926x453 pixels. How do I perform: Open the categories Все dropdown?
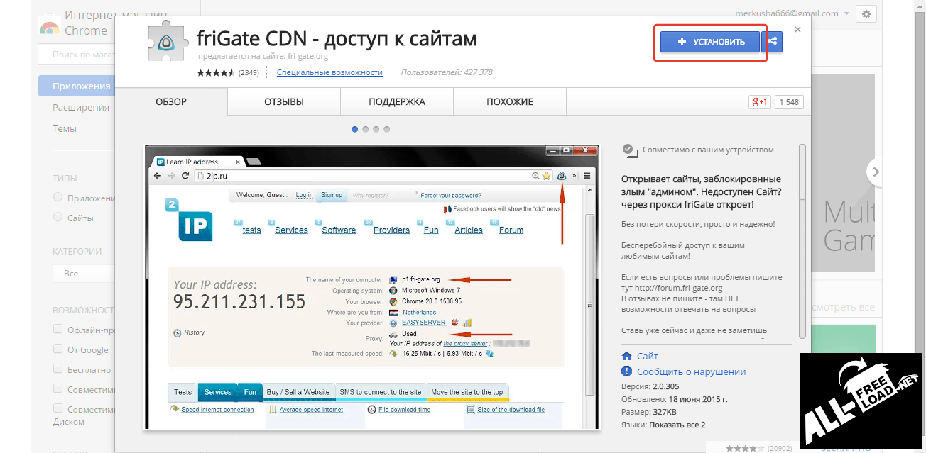[x=82, y=273]
